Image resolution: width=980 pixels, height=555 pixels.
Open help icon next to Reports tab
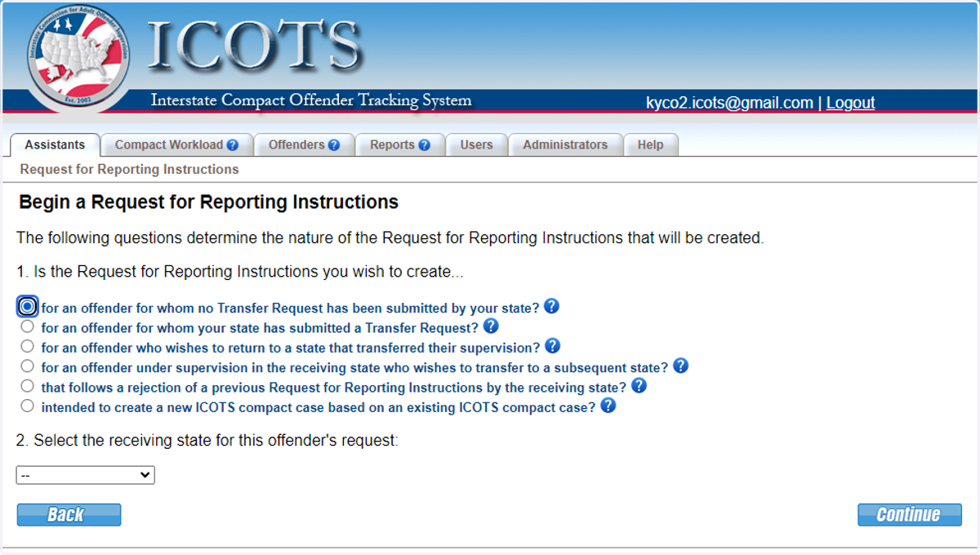424,145
